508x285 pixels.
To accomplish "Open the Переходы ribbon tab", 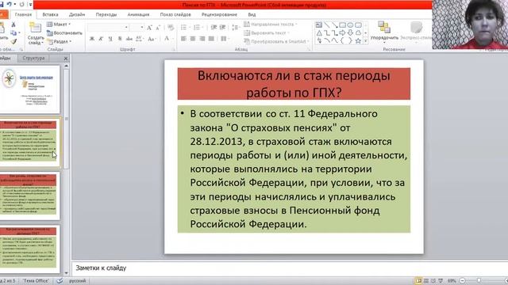I will coord(106,14).
